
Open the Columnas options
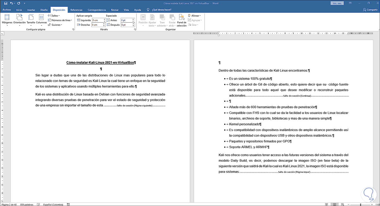coord(41,20)
